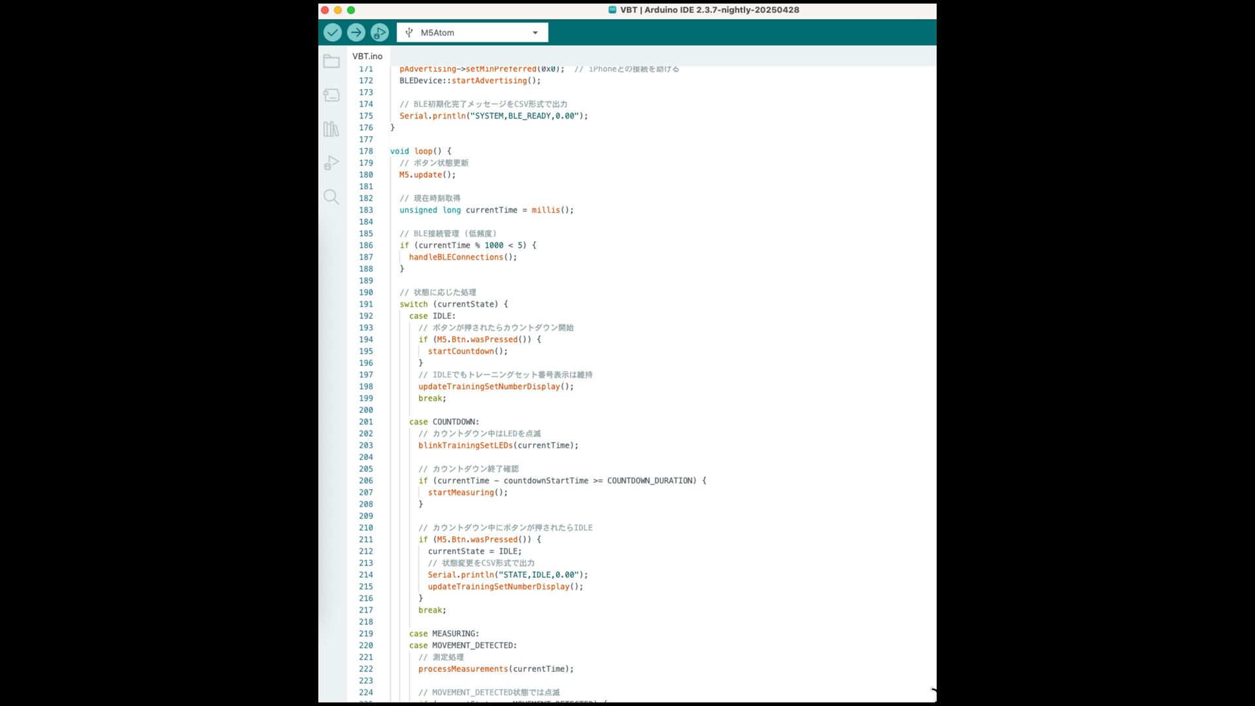Click line number 219 in gutter
This screenshot has width=1255, height=706.
(365, 633)
